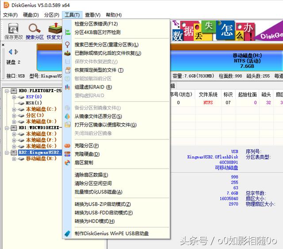Choose 恢复指定类型的文件 menu item

click(116, 70)
